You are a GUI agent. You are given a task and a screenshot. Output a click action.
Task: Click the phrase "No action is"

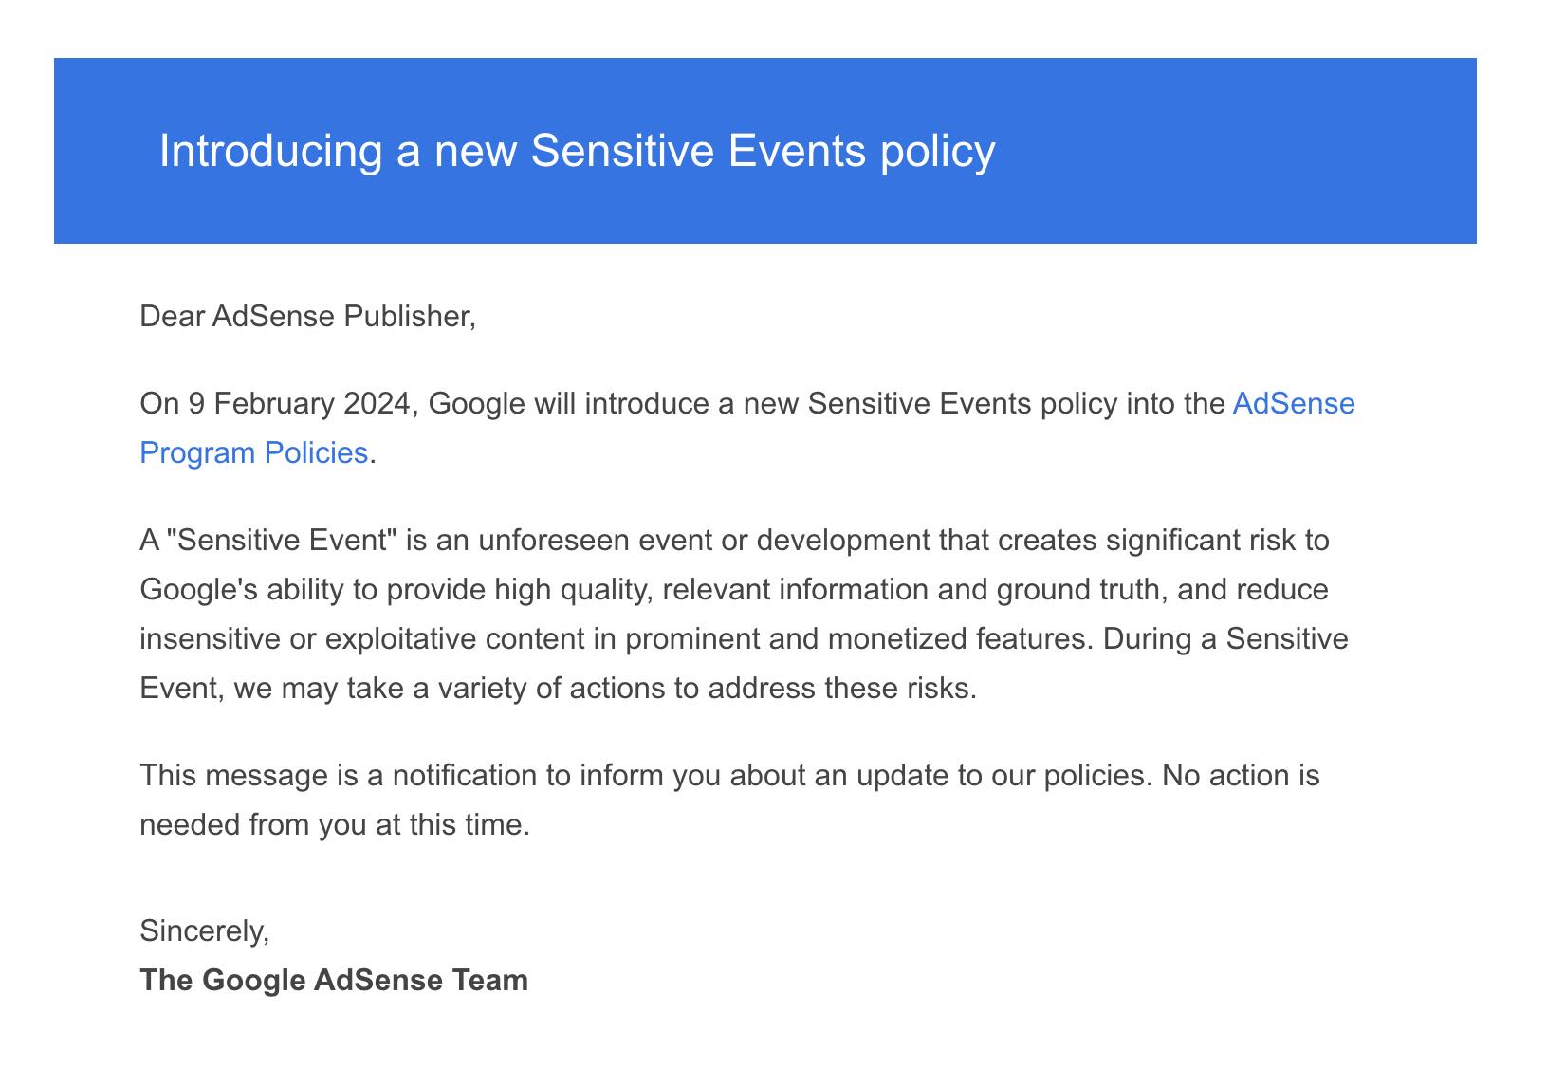(1240, 776)
